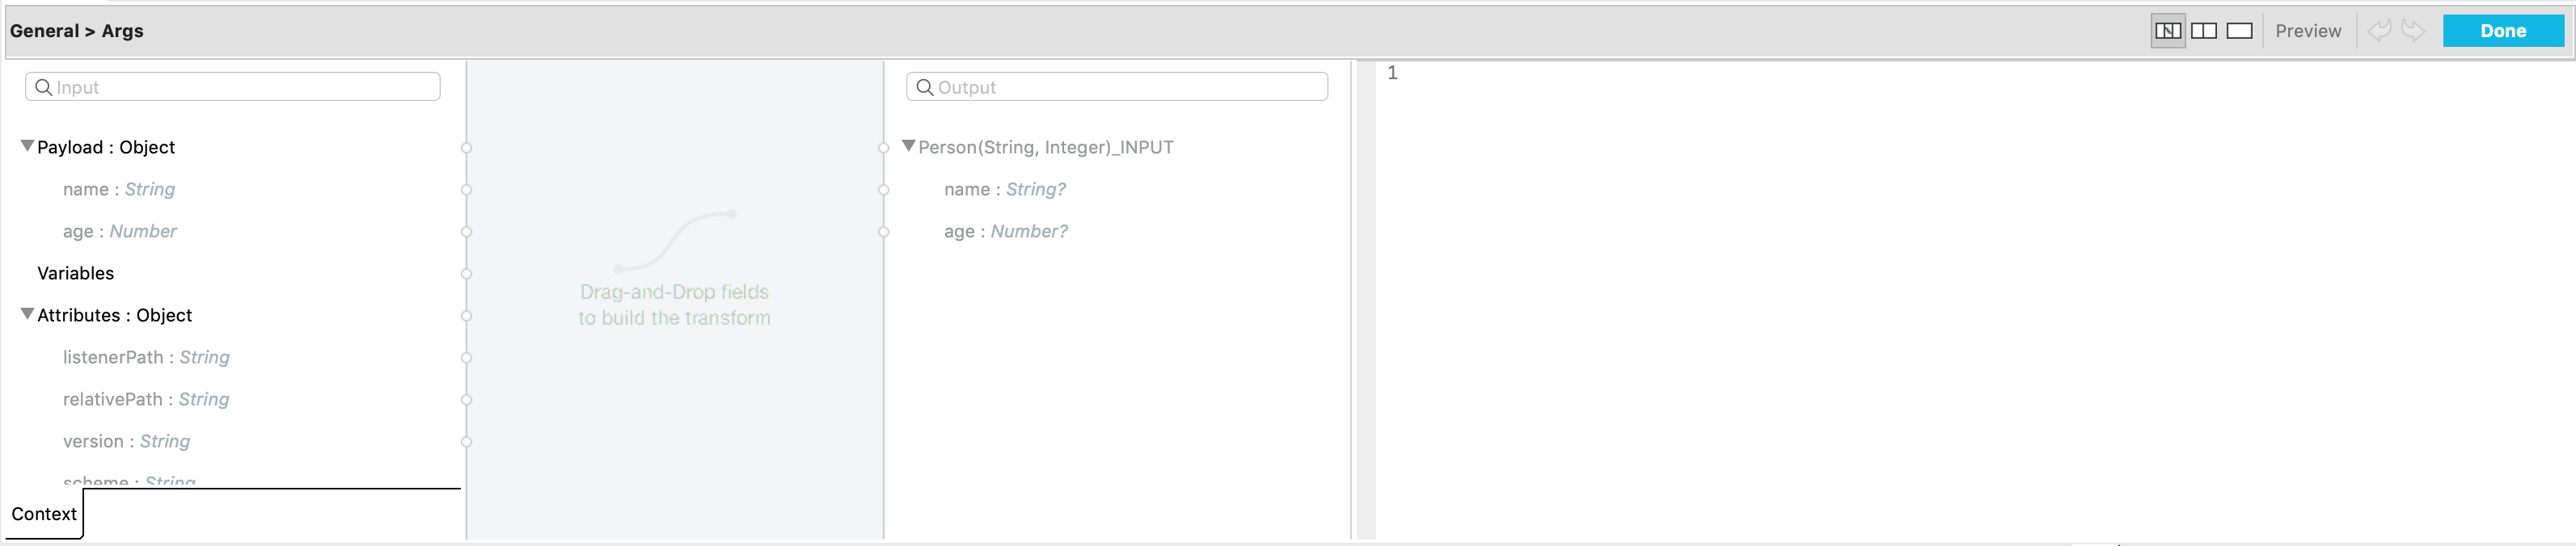The image size is (2576, 546).
Task: Click the output age row connector dot
Action: (x=883, y=232)
